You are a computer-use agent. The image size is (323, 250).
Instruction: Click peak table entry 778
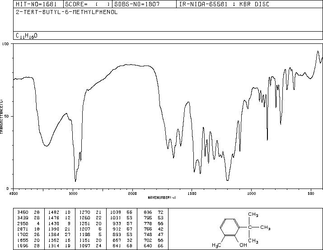[x=148, y=223]
